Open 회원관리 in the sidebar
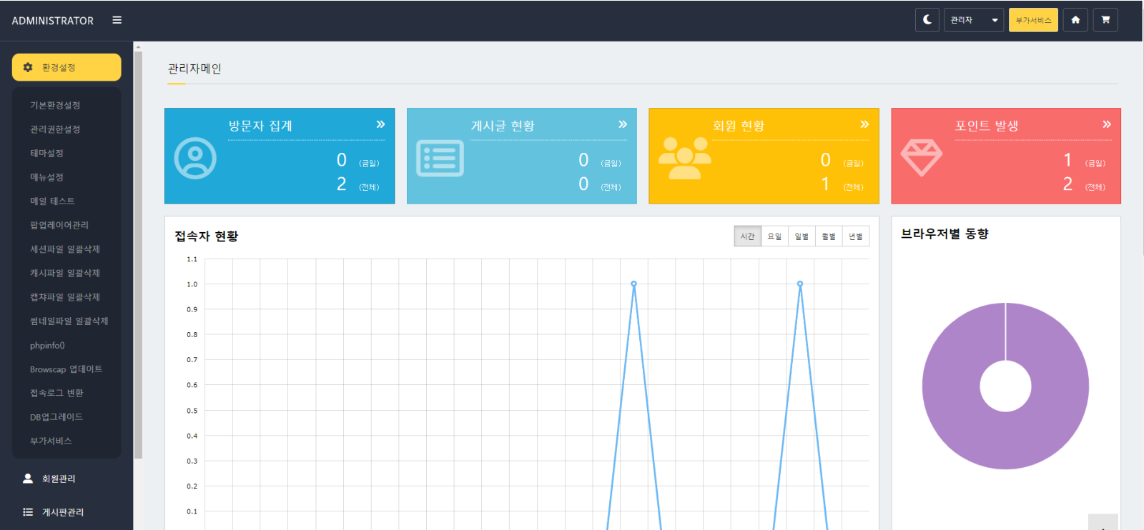The width and height of the screenshot is (1144, 530). click(x=59, y=479)
